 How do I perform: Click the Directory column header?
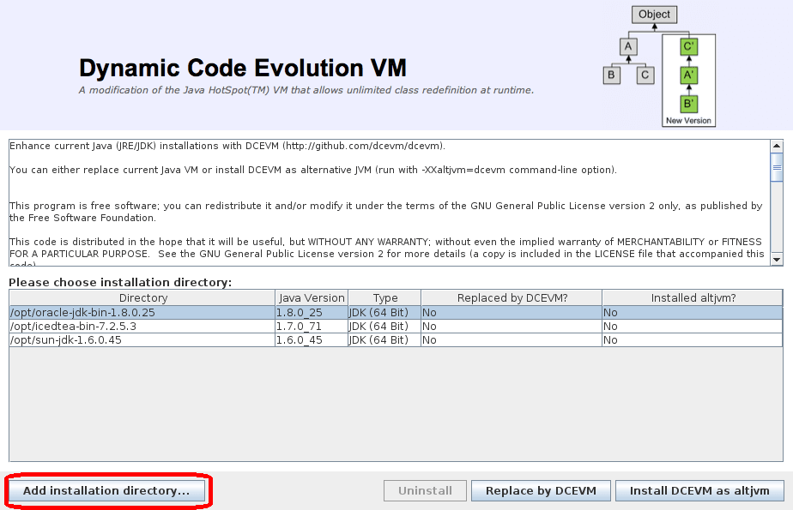point(142,298)
